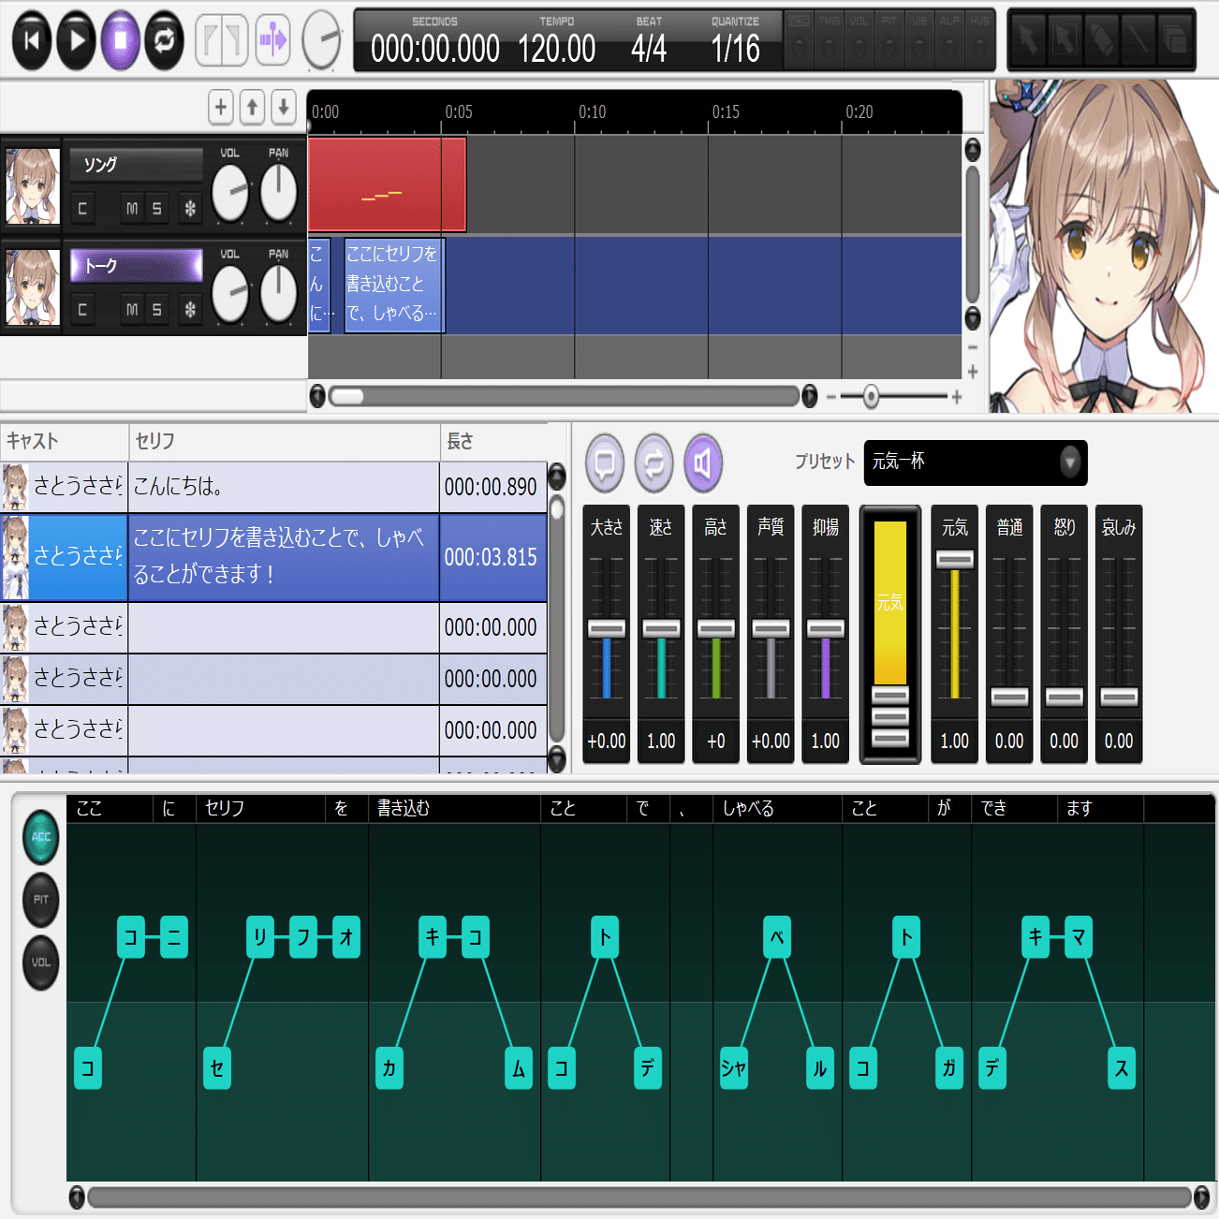Toggle the purple speaker preview icon
Viewport: 1219px width, 1219px height.
[703, 463]
